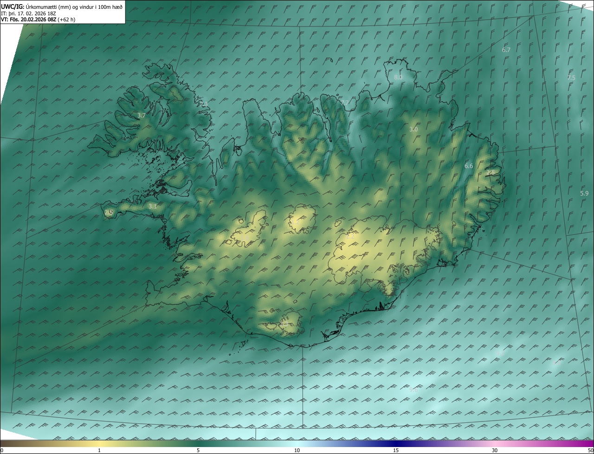Click the color scale label 10
594x454 pixels.
297,451
